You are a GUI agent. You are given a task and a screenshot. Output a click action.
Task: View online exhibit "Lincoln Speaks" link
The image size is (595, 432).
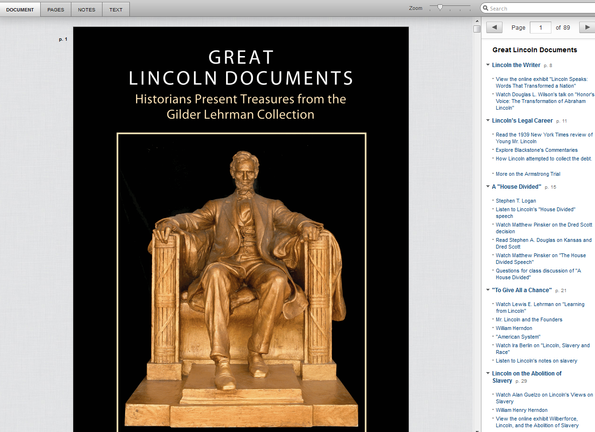pyautogui.click(x=541, y=82)
